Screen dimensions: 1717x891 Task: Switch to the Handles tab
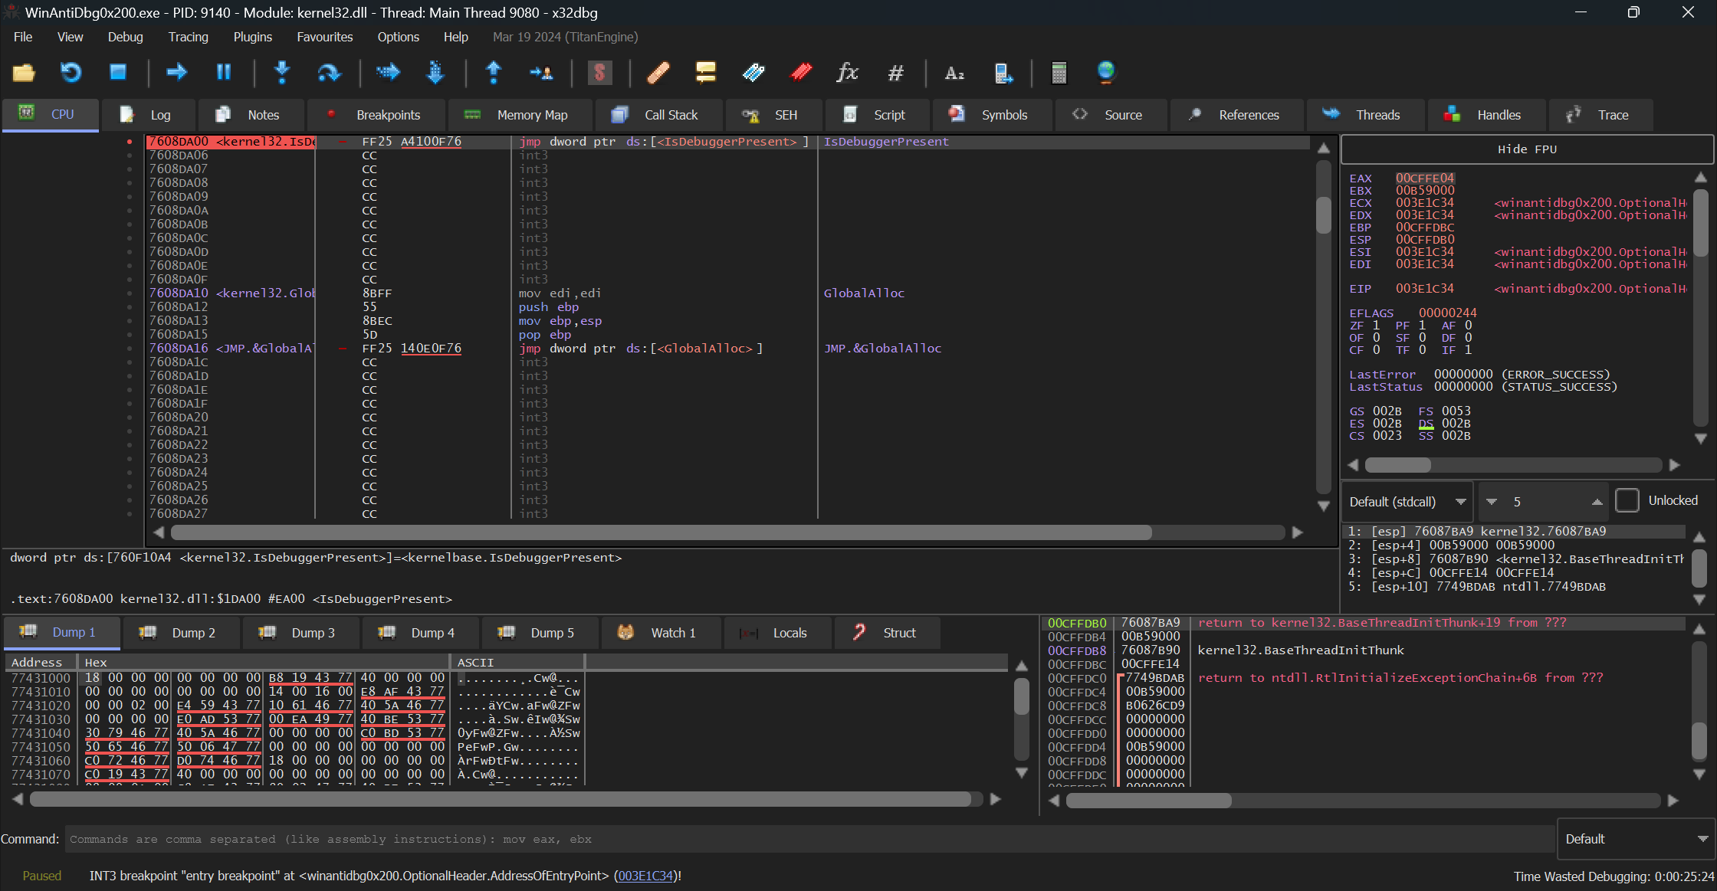[x=1486, y=115]
